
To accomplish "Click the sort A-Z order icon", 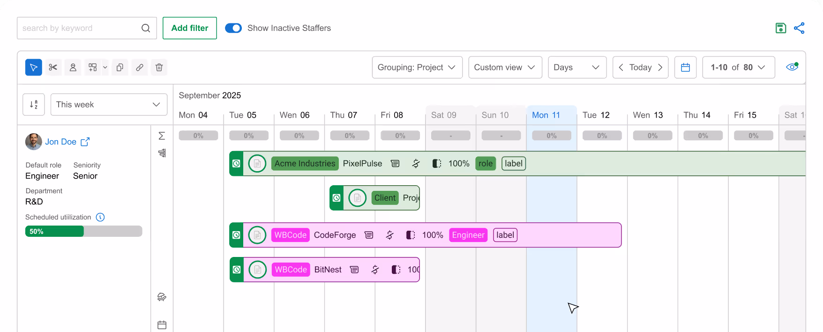I will pos(34,105).
